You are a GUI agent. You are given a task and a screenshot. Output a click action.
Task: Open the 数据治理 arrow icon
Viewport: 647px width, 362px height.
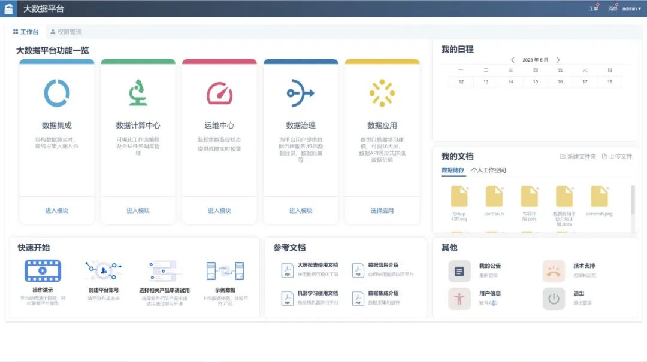tap(301, 93)
